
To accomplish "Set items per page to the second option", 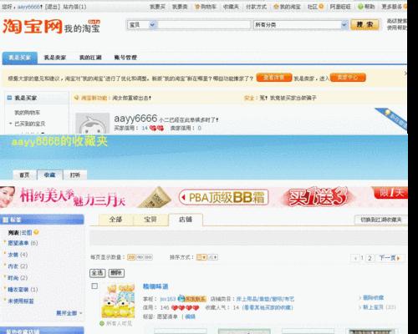I will pos(140,257).
